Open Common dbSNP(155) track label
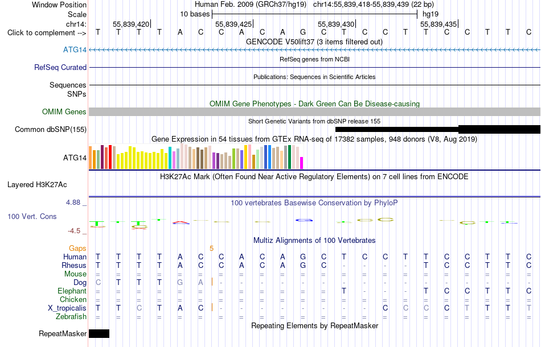Screen dimensions: 541x347 (x=51, y=130)
